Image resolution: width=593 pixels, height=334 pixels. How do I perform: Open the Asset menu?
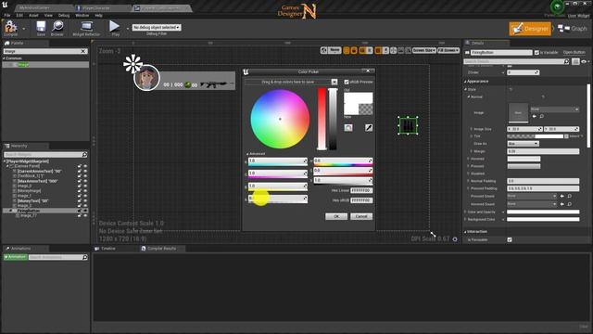pyautogui.click(x=33, y=15)
